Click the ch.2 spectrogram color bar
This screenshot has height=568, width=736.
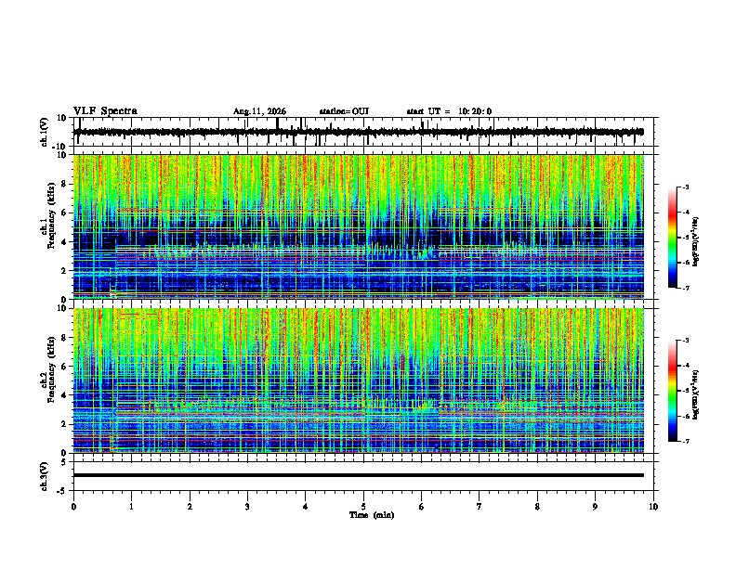(673, 391)
